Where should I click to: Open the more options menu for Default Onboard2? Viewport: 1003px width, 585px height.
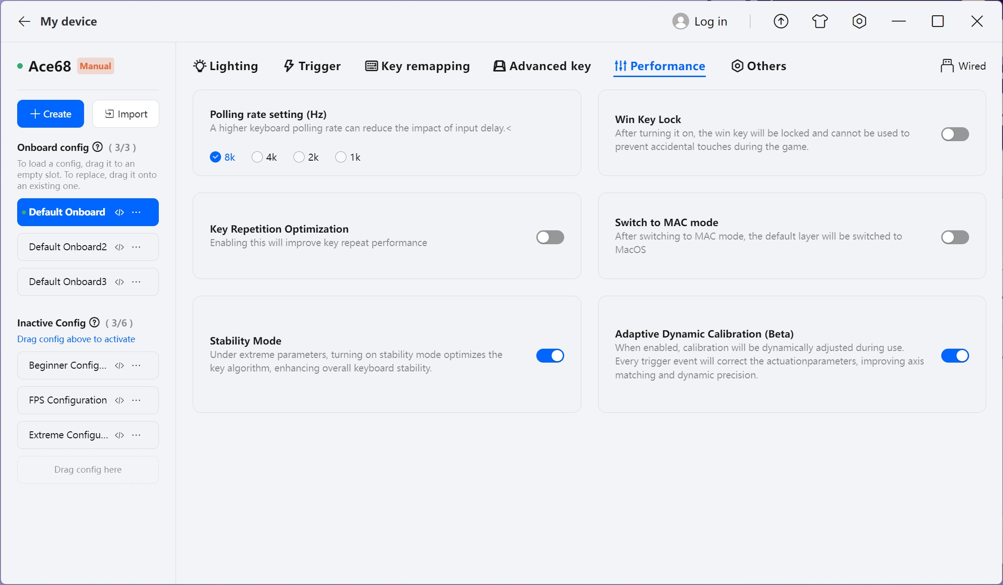coord(136,247)
